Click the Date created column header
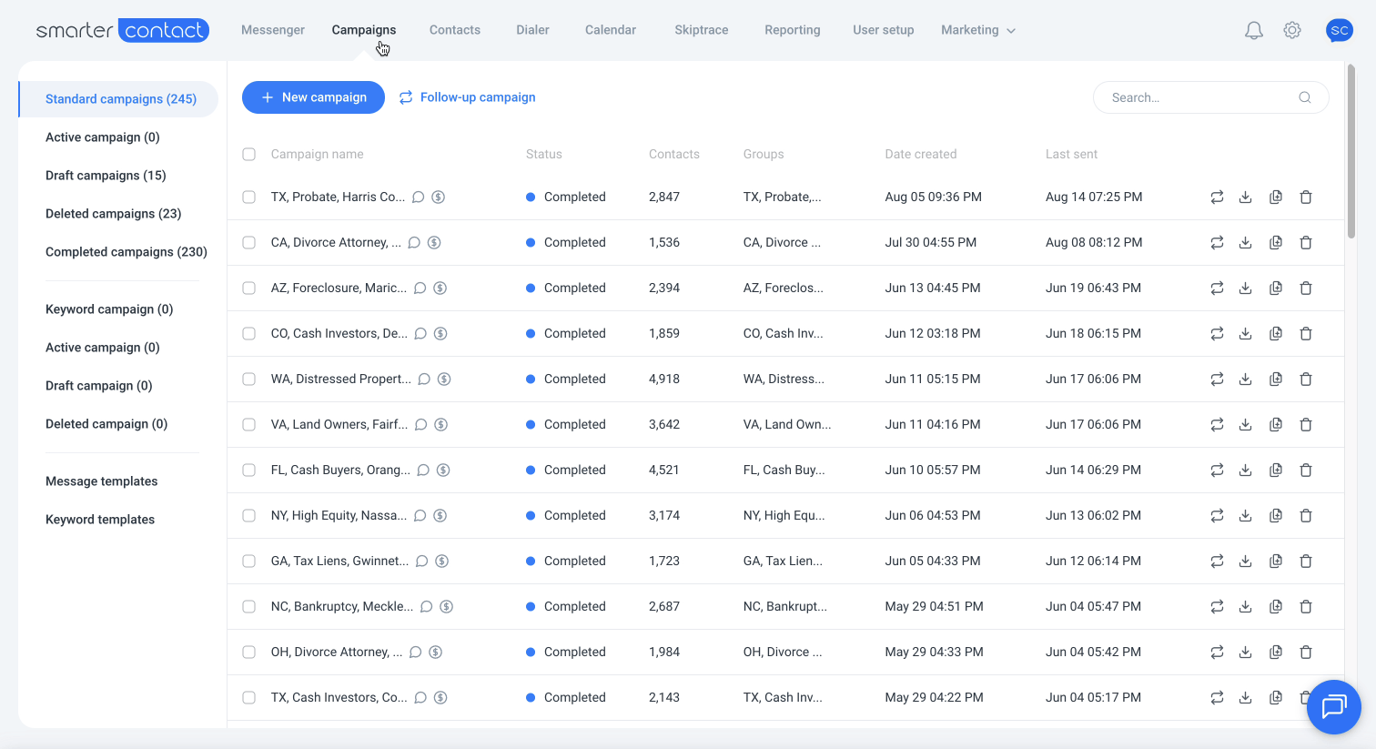The image size is (1376, 749). pyautogui.click(x=920, y=154)
